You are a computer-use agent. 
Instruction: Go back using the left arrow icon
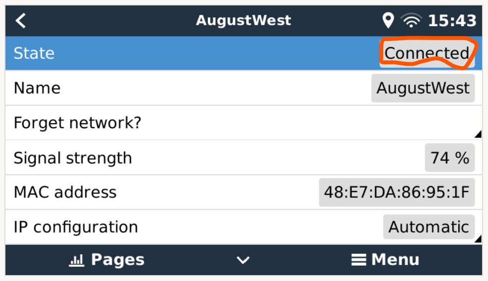20,21
